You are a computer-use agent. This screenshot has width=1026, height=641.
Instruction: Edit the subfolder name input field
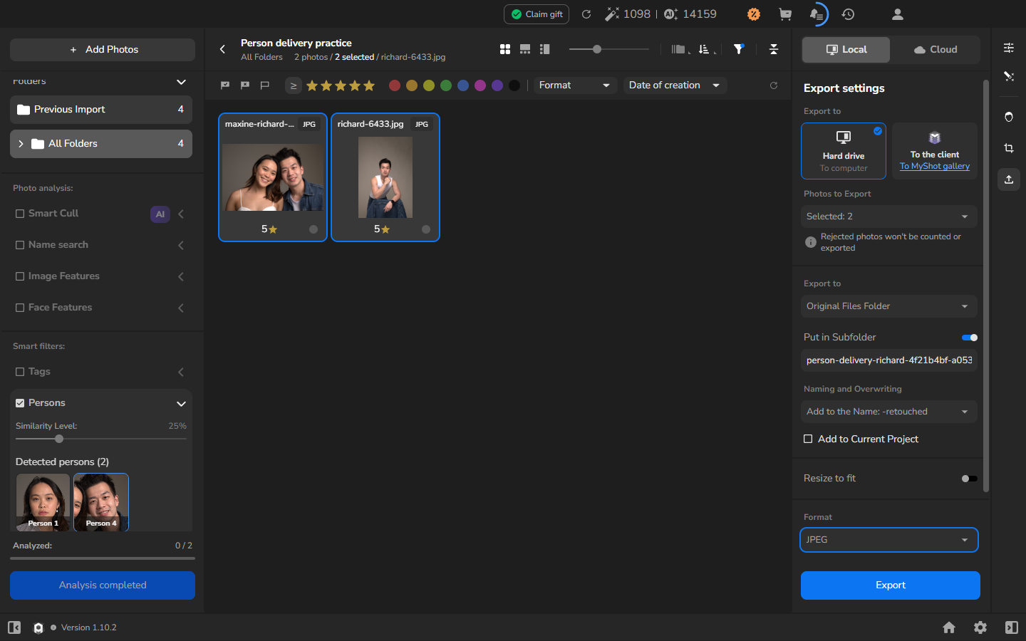point(889,360)
